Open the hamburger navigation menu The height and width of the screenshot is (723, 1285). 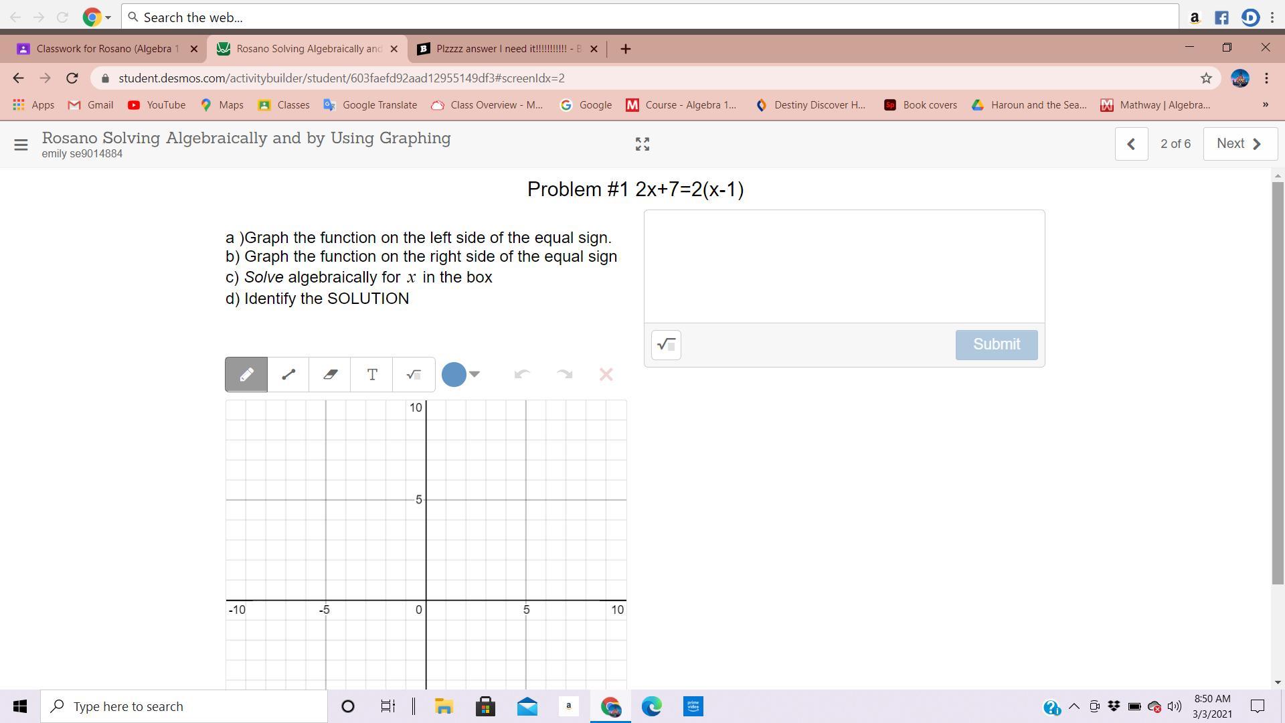pyautogui.click(x=21, y=144)
